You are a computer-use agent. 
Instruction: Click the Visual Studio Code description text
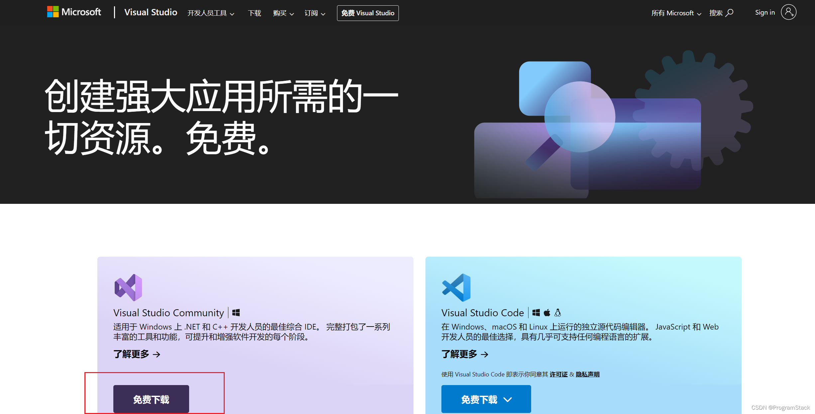pyautogui.click(x=580, y=332)
